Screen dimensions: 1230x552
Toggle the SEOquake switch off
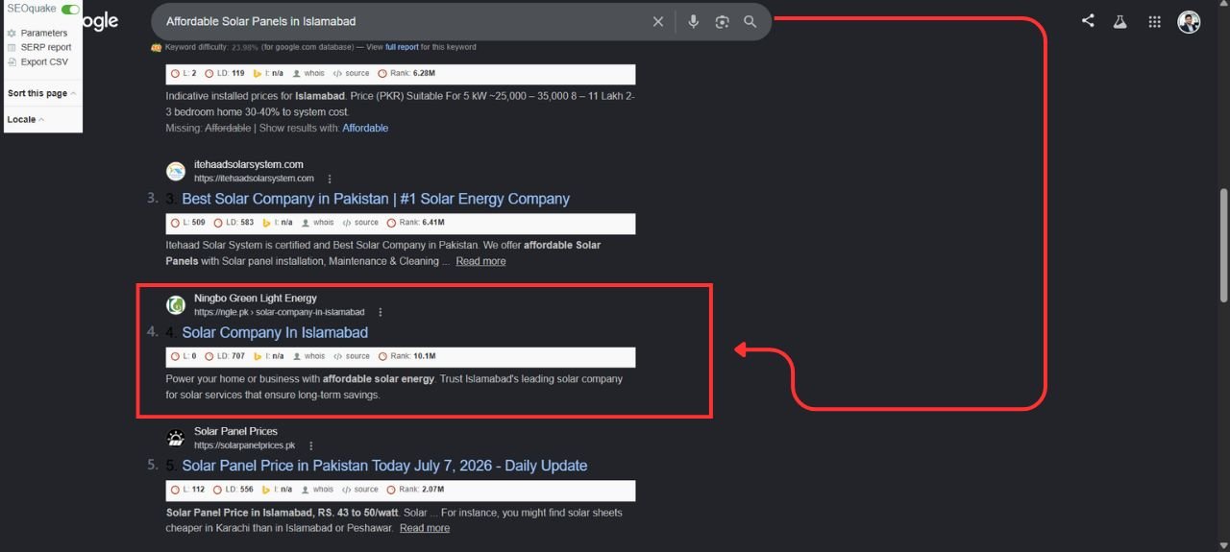click(70, 9)
